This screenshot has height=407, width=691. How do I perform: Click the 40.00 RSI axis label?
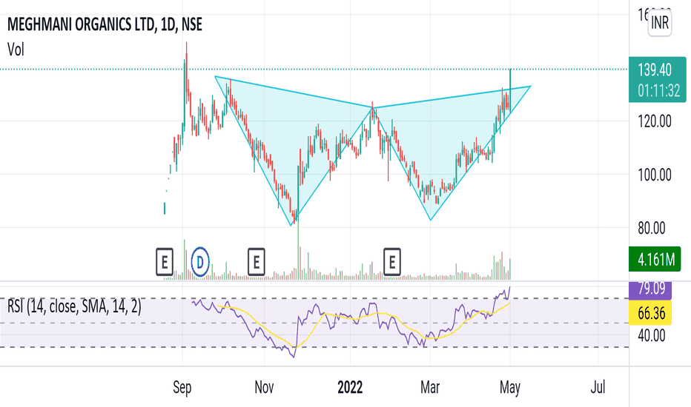[652, 336]
